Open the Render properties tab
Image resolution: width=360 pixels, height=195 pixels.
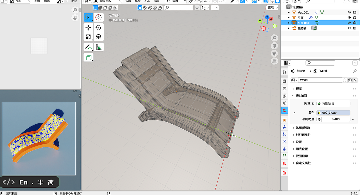point(285,81)
